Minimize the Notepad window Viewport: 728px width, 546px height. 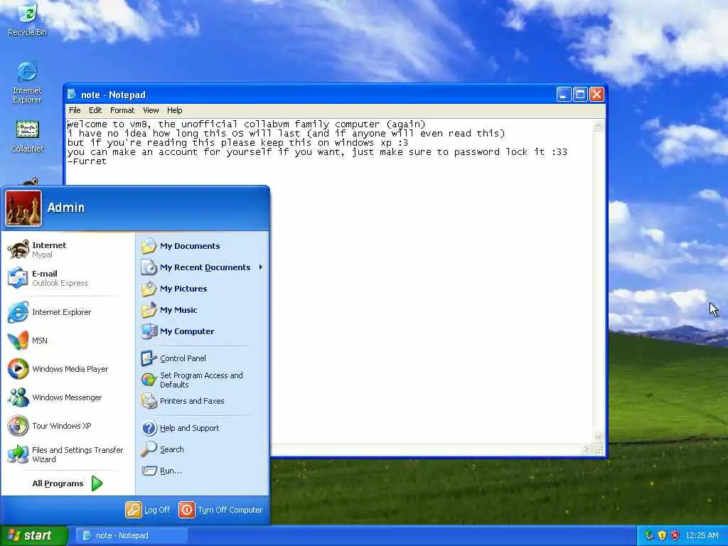[x=564, y=95]
